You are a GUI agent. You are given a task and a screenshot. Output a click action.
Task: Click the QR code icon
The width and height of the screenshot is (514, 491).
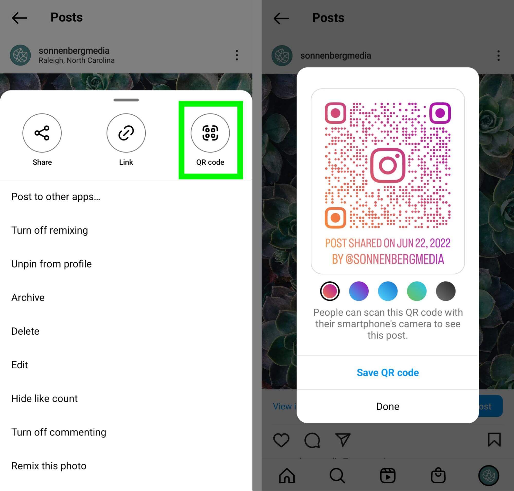209,133
